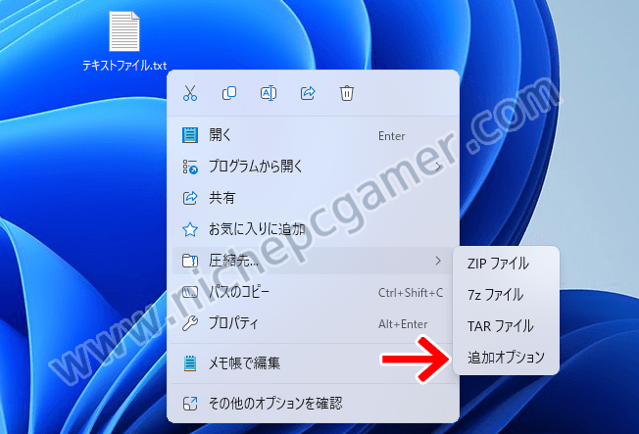This screenshot has width=639, height=434.
Task: Select パスのコピー menu entry
Action: 313,292
